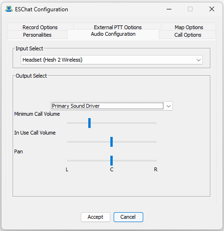The width and height of the screenshot is (224, 231).
Task: Click left end of Pan slider track
Action: pos(68,160)
